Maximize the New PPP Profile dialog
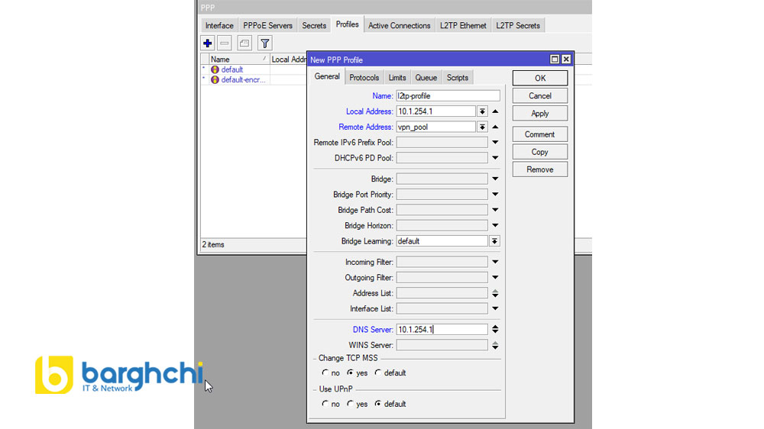 [555, 60]
